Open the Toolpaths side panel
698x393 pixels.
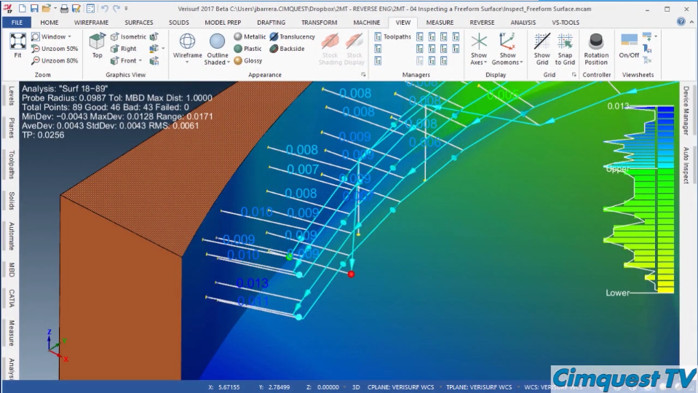pos(11,164)
